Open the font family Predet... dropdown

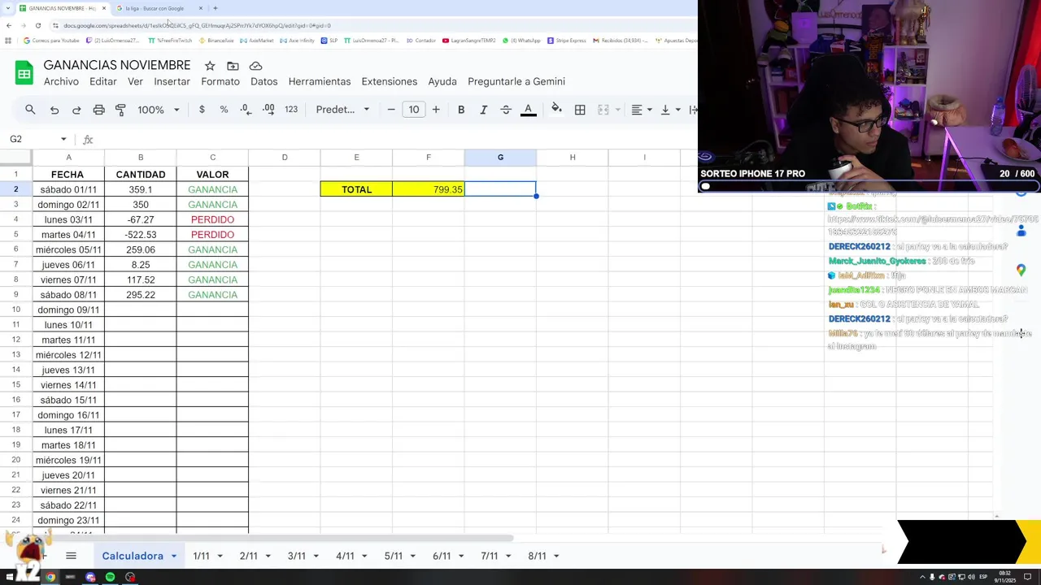coord(342,110)
